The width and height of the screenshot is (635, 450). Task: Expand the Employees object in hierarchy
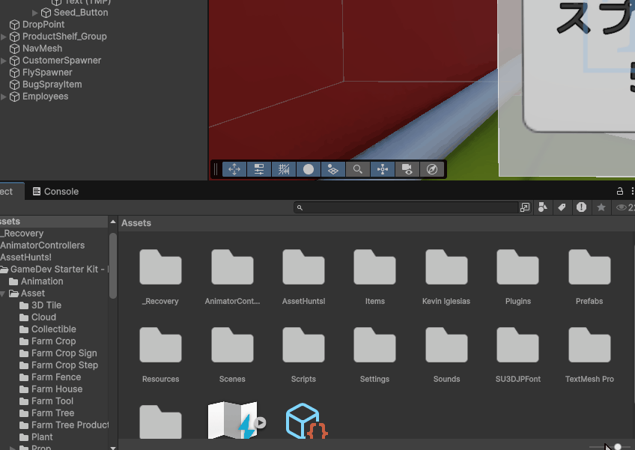4,97
